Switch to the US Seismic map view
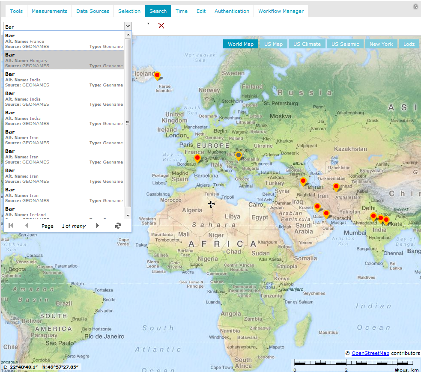This screenshot has width=421, height=372. (x=345, y=44)
